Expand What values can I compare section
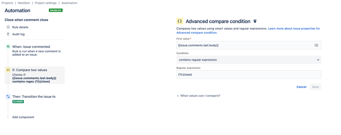 [200, 95]
